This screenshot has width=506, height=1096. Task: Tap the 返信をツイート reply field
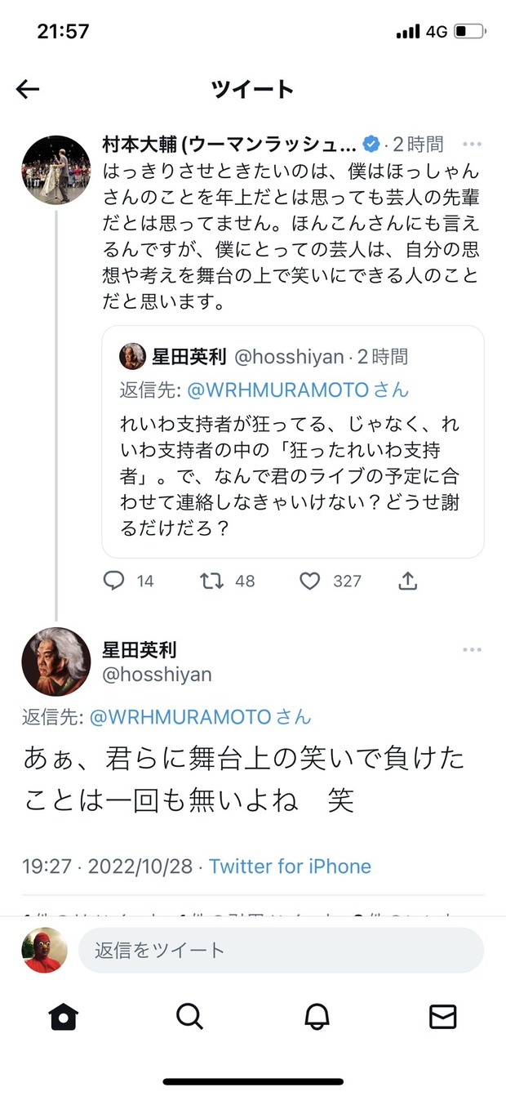(281, 950)
